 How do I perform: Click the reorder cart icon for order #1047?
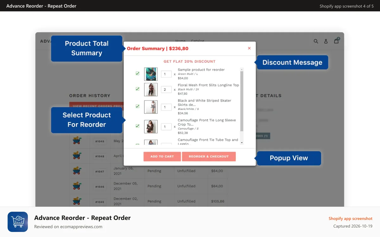77,171
